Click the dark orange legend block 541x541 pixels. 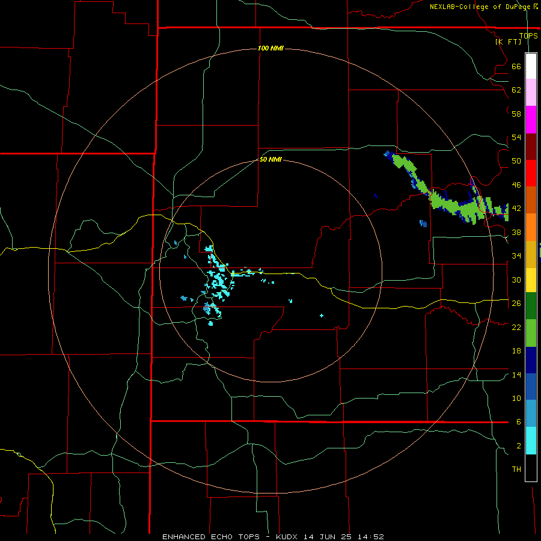531,200
